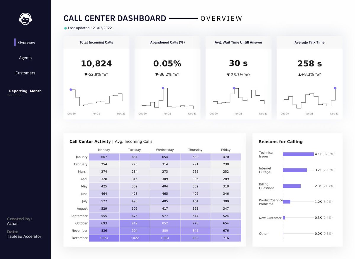This screenshot has height=259, width=355.
Task: Select the Friday column header
Action: pyautogui.click(x=226, y=150)
